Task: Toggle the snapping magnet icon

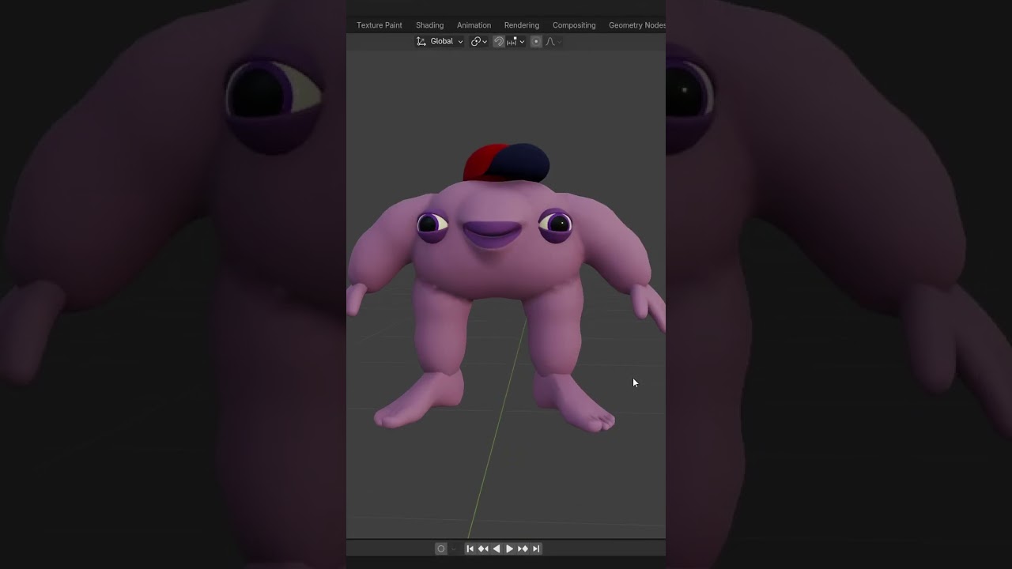Action: point(499,41)
